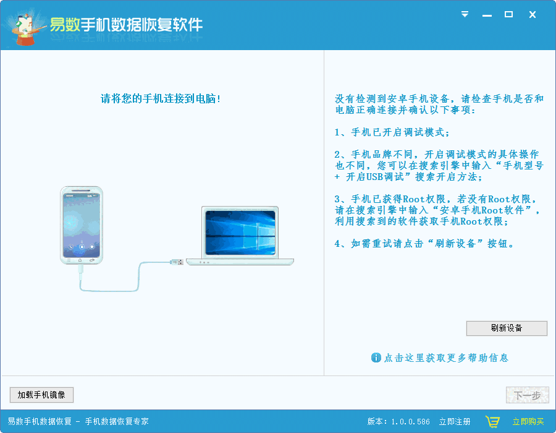This screenshot has height=433, width=556.
Task: Click the blue info icon beside help text
Action: (x=376, y=358)
